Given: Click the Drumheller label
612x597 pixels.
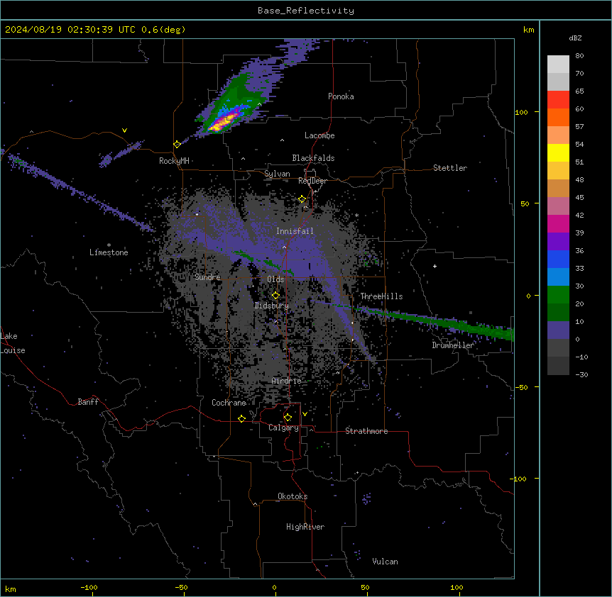Looking at the screenshot, I should [453, 345].
